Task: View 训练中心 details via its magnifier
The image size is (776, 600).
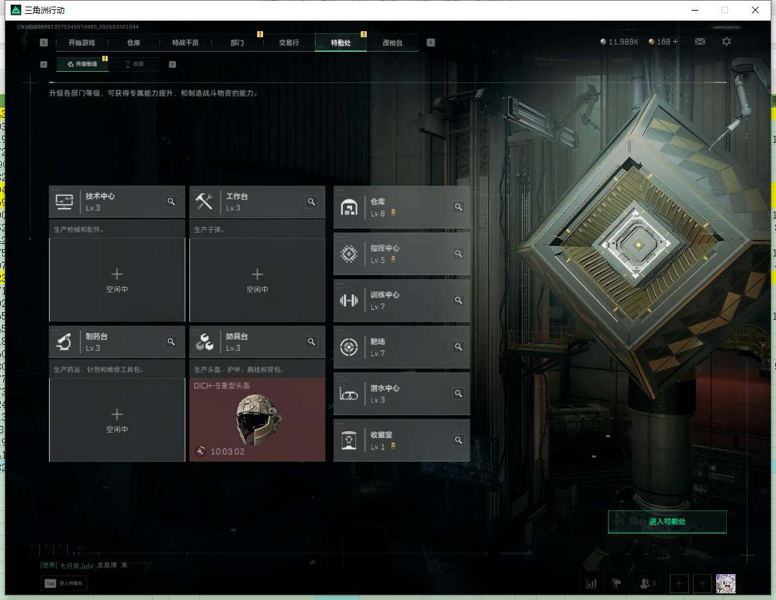Action: coord(459,300)
